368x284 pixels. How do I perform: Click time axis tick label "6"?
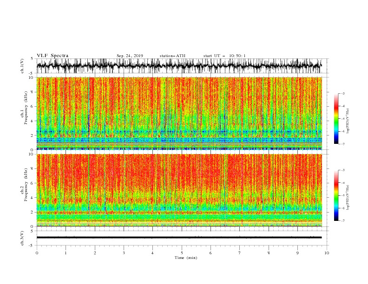pos(210,253)
